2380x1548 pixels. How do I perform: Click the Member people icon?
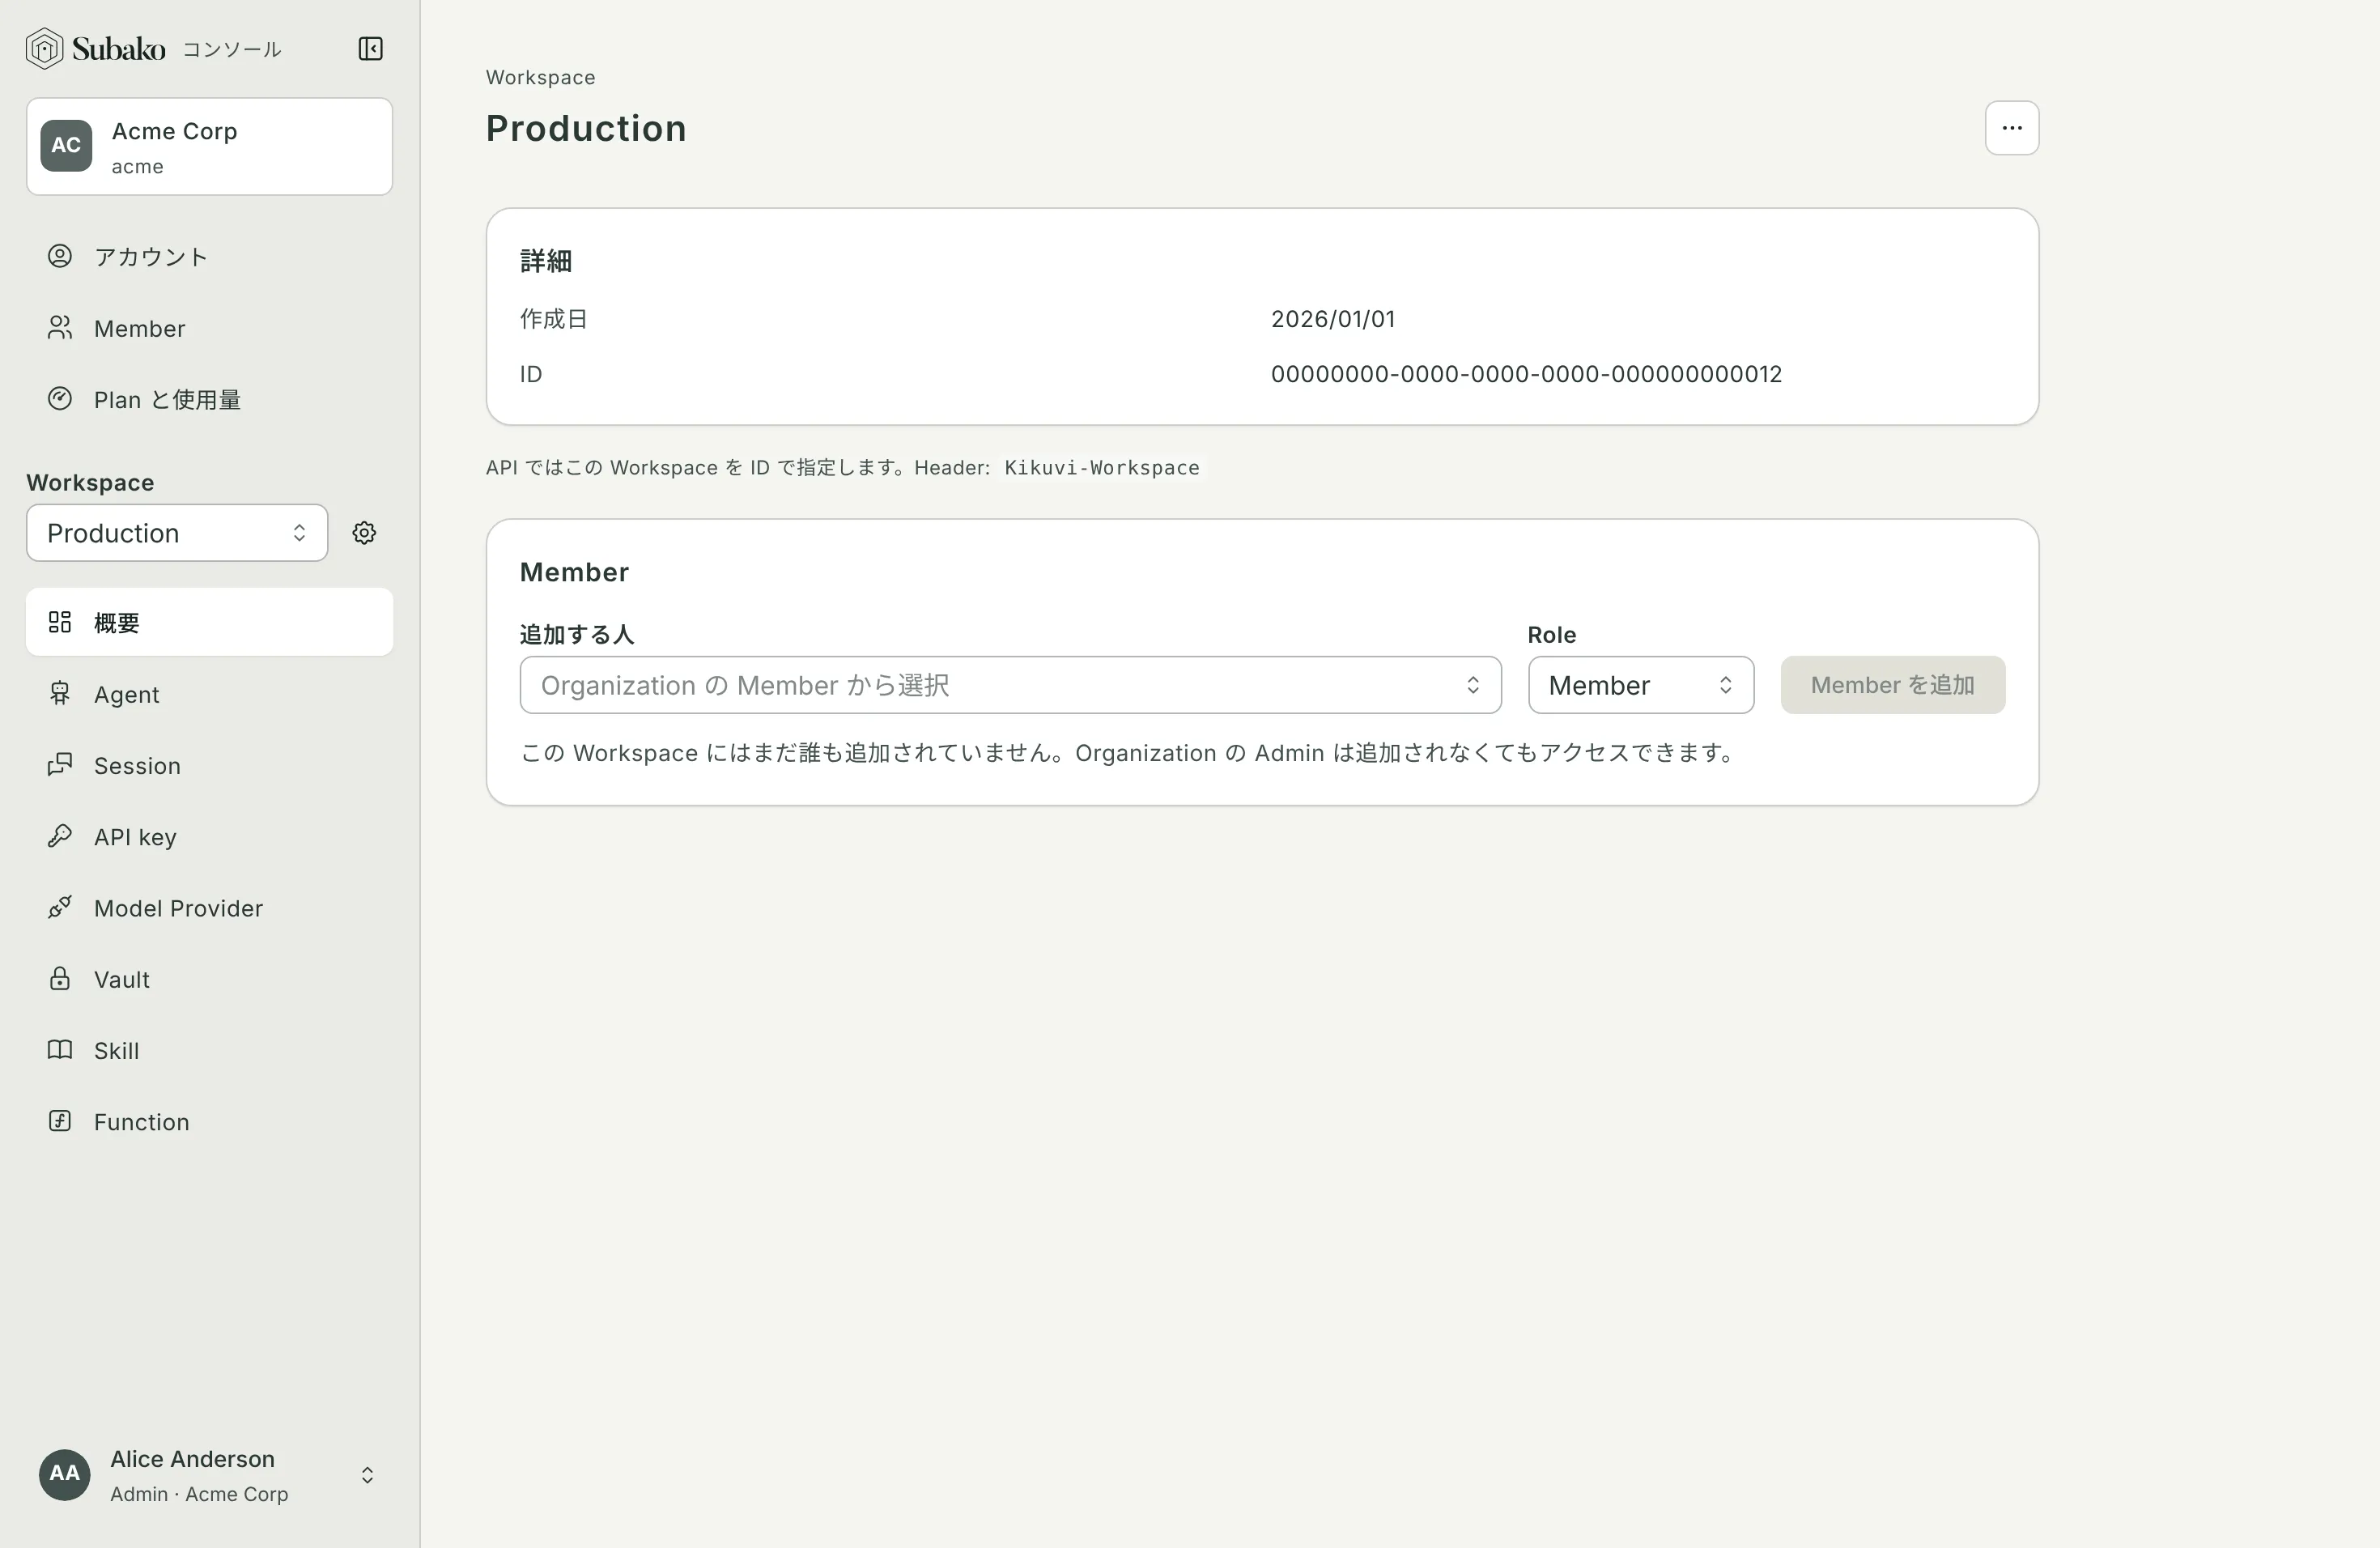coord(60,327)
